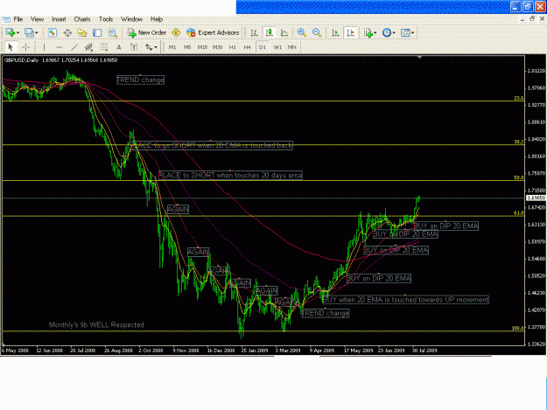This screenshot has width=547, height=410.
Task: Open the MetaEditor yellow diamond icon
Action: point(176,32)
